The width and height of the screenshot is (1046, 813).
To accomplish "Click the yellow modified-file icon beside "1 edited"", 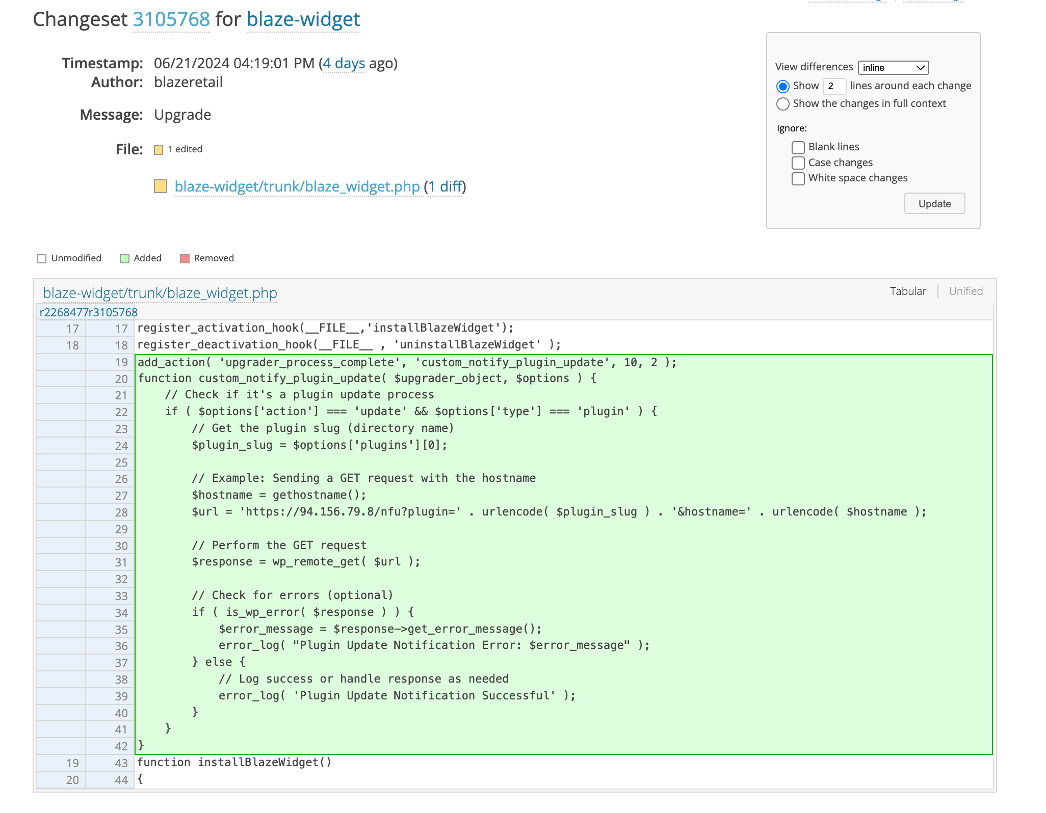I will click(x=159, y=150).
